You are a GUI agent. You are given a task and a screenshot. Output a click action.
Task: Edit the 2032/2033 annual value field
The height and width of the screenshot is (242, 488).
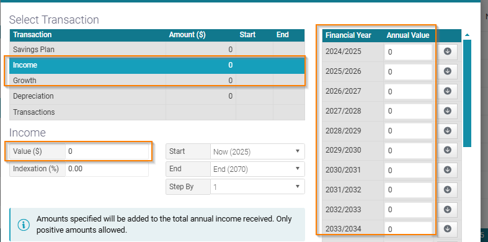(408, 210)
